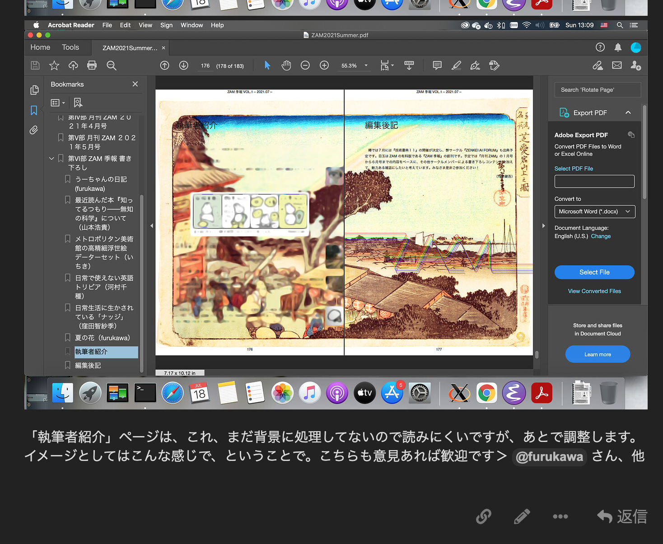The image size is (663, 544).
Task: Go to previous page arrow
Action: tap(165, 65)
